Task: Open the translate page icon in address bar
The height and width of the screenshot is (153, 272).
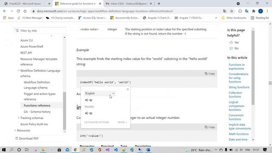Action: (x=225, y=11)
